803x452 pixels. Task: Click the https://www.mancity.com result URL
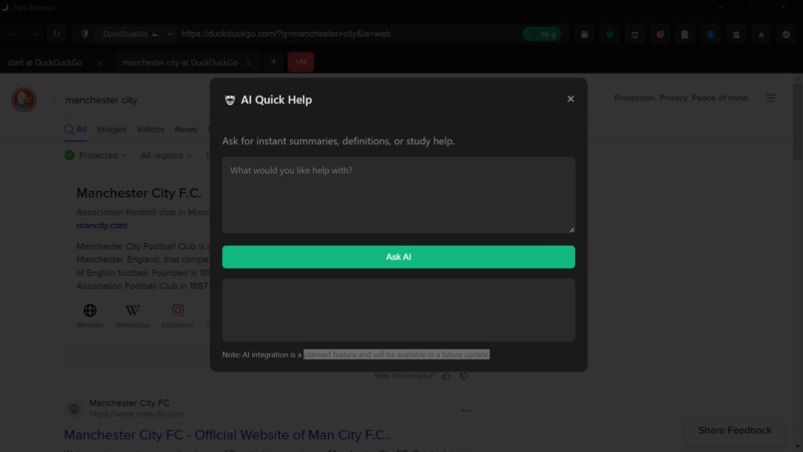(x=135, y=414)
